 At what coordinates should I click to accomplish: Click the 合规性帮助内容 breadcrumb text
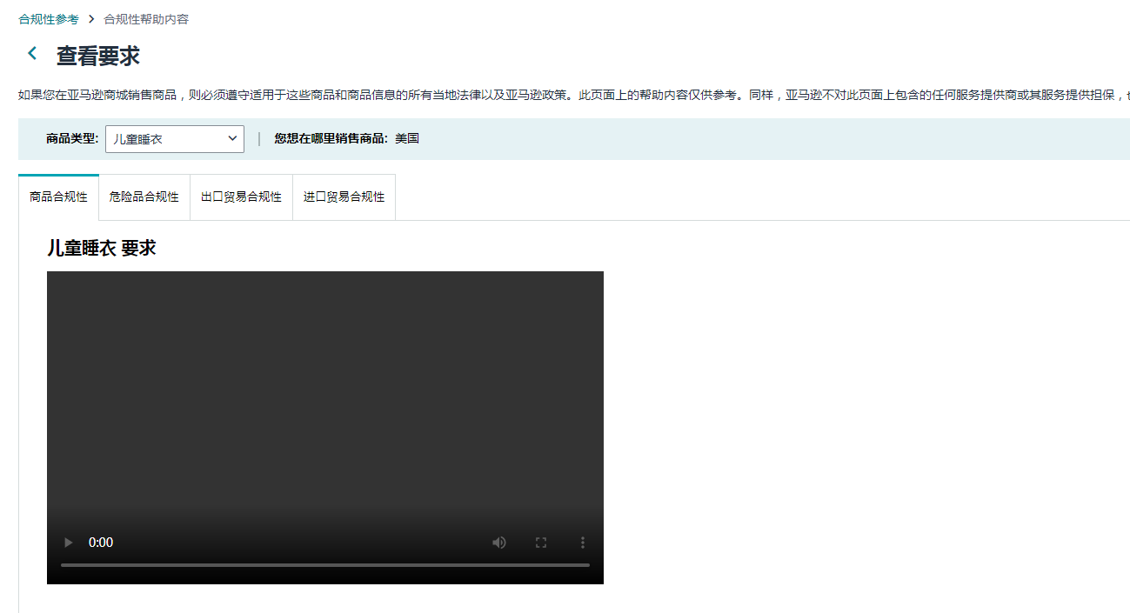point(146,19)
